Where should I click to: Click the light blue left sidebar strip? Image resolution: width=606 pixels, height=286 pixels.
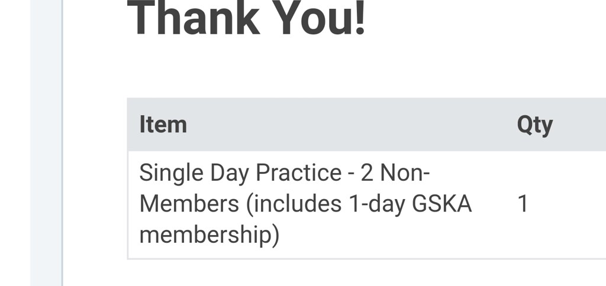pyautogui.click(x=46, y=143)
